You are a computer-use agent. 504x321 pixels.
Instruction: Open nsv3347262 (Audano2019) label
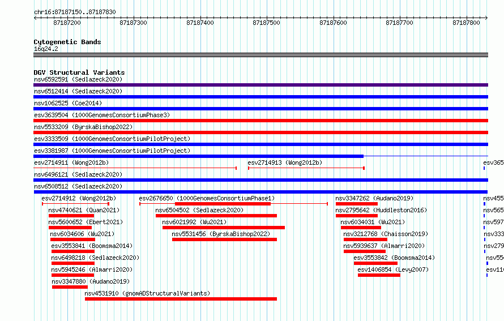[x=374, y=198]
